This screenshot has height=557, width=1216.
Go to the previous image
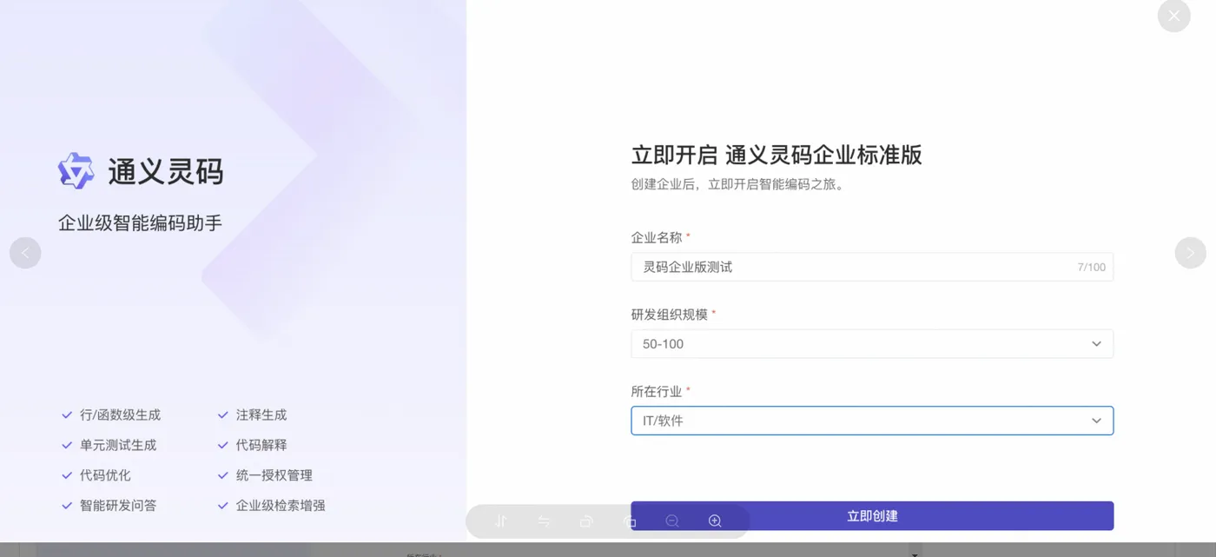point(25,253)
